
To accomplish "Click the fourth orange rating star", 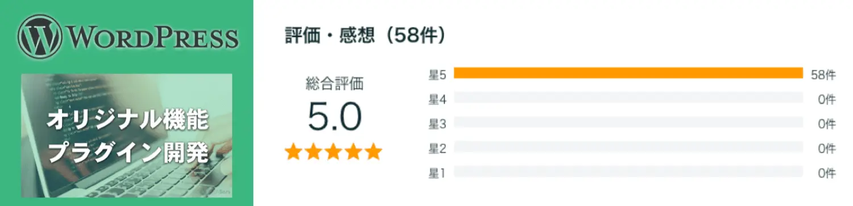I will click(x=353, y=152).
